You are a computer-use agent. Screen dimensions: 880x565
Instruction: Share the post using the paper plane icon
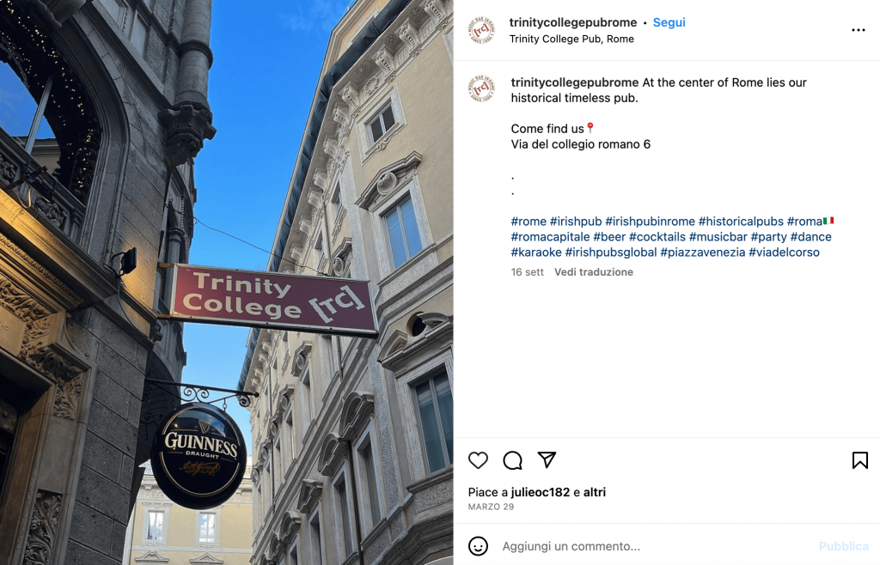tap(547, 459)
